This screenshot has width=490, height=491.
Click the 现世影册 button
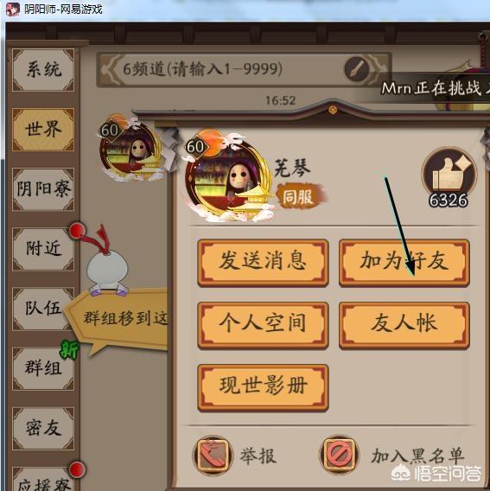point(263,387)
